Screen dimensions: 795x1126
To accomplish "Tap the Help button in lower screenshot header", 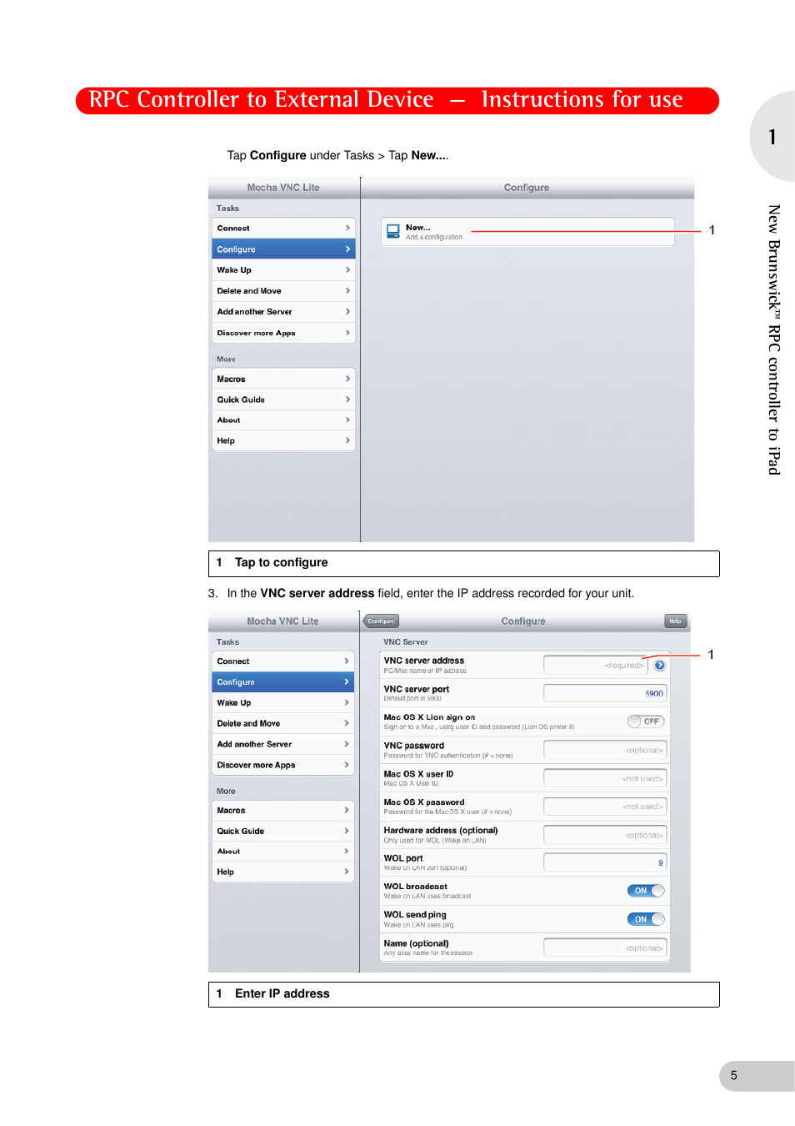I will [675, 621].
